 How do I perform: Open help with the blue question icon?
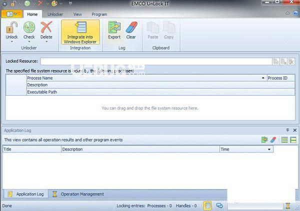point(296,13)
